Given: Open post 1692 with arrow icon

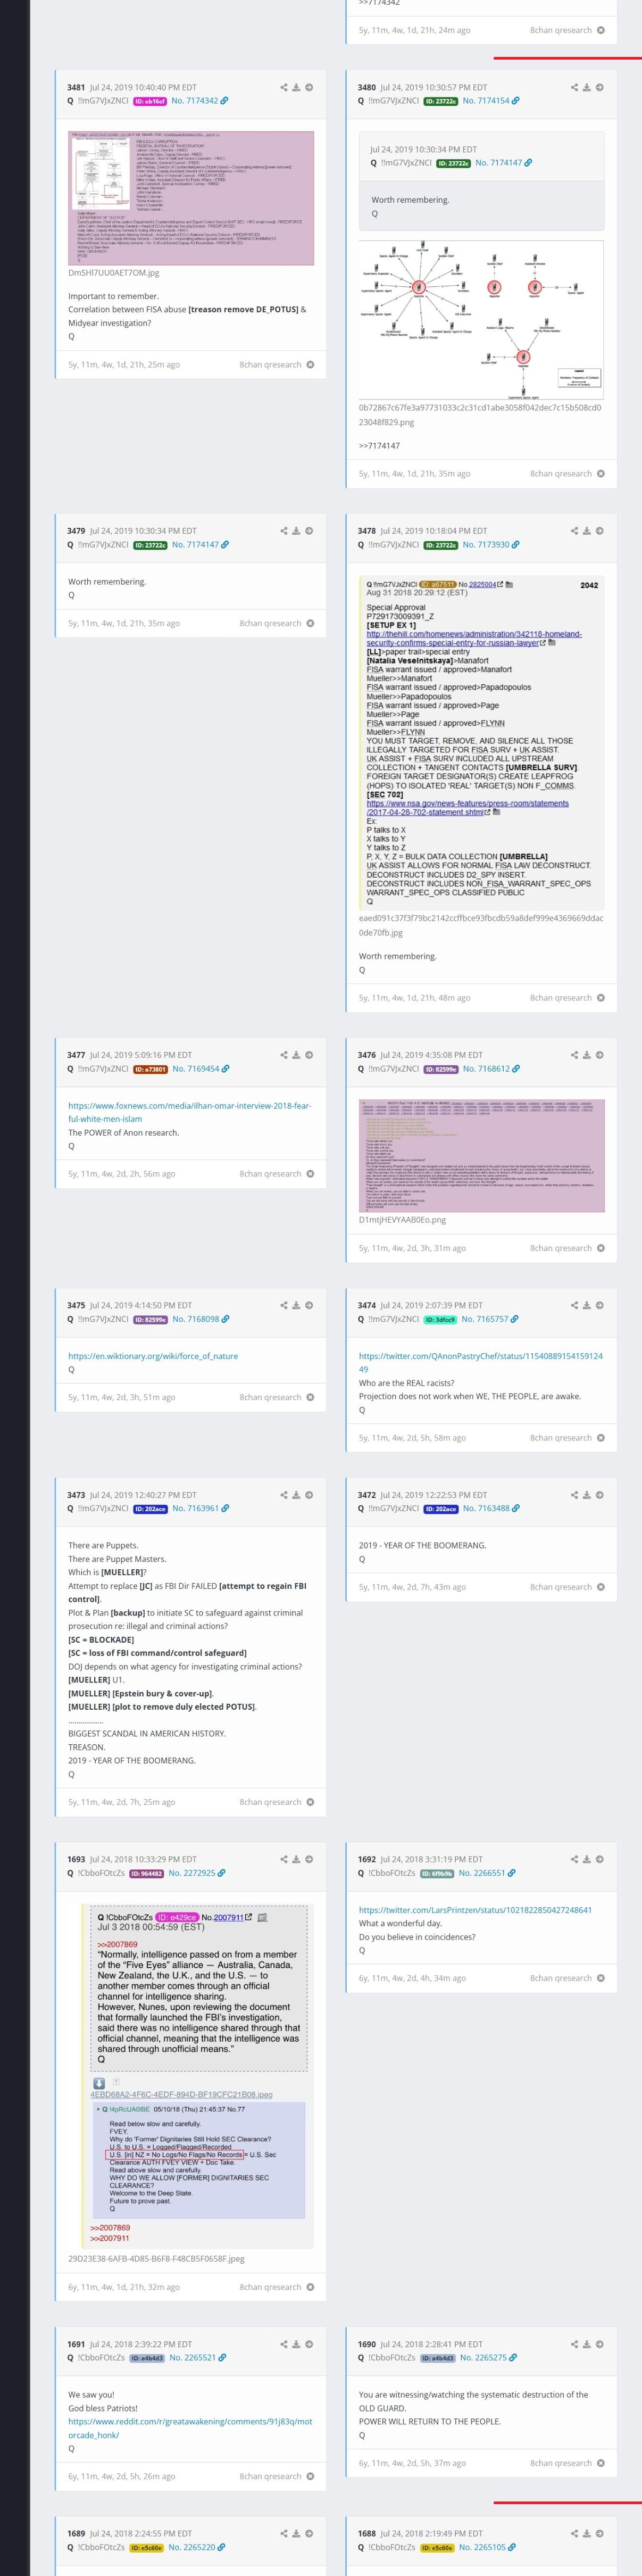Looking at the screenshot, I should (600, 1859).
